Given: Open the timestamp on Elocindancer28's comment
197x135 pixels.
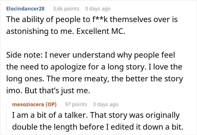Looking at the screenshot, I should (98, 8).
